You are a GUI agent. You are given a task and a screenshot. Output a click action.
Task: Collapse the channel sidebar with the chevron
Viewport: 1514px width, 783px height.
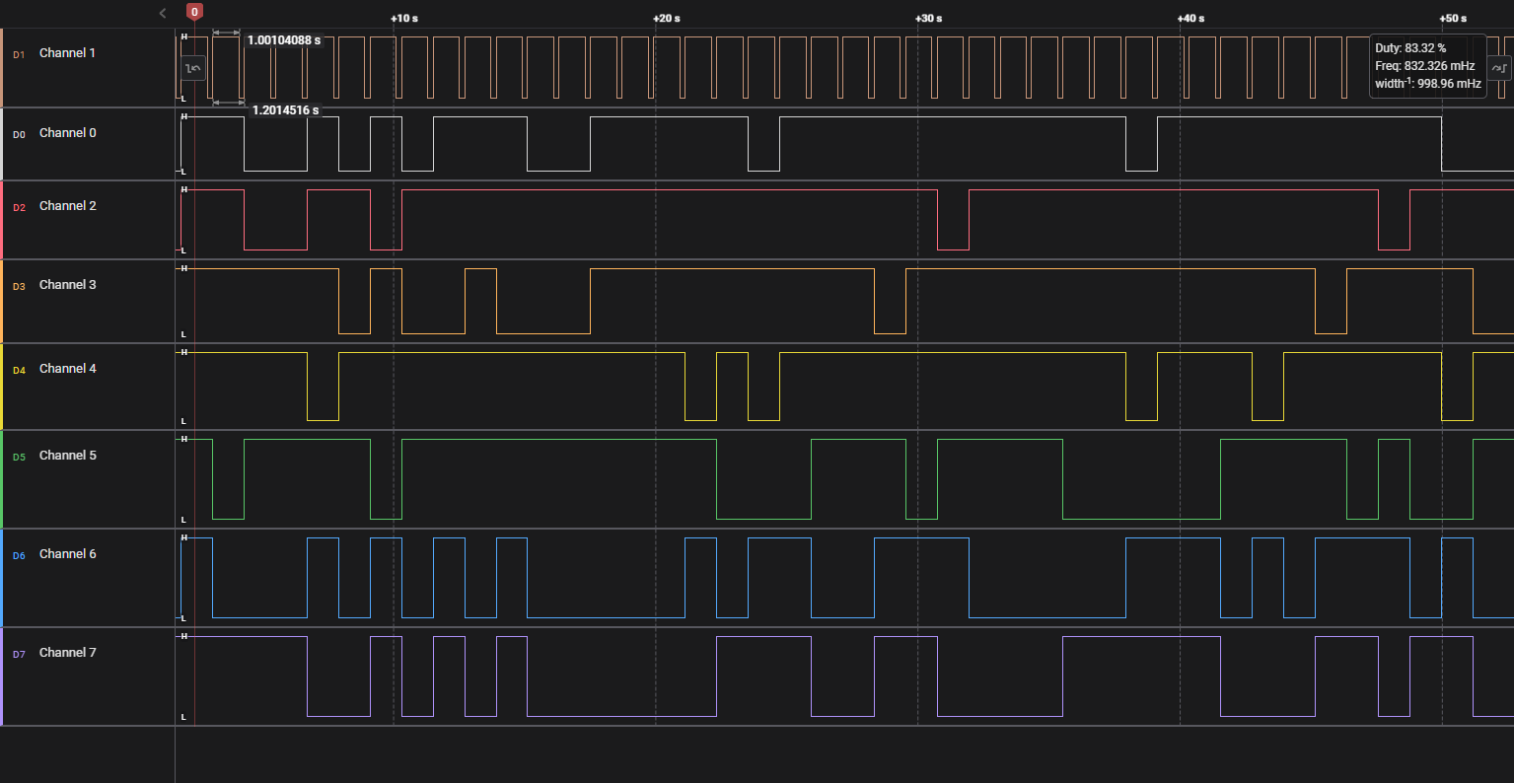(x=163, y=13)
